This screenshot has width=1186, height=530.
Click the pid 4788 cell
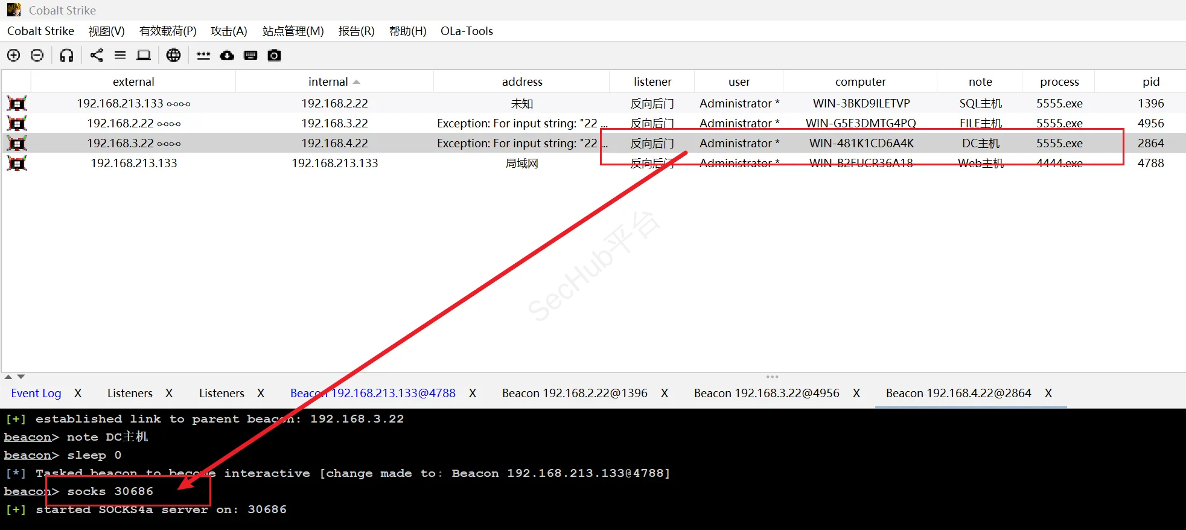point(1151,163)
